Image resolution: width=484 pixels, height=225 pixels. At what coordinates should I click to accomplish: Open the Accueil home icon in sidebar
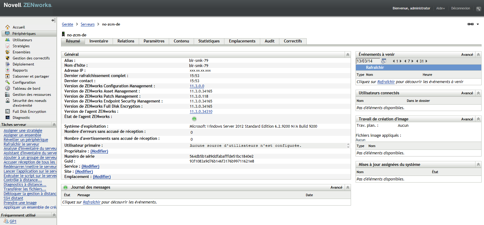pyautogui.click(x=8, y=27)
